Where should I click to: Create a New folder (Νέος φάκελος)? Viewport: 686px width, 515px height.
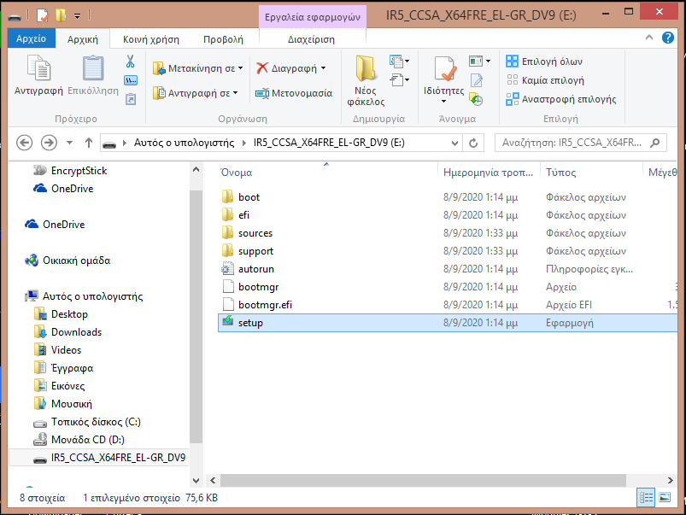366,81
